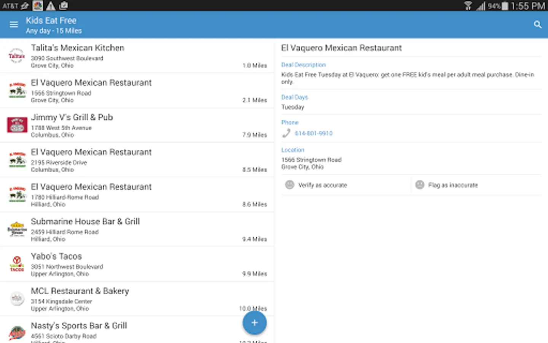Choose El Vaquero at 1780 Hilliard-Rome Road
548x343 pixels.
pyautogui.click(x=137, y=194)
